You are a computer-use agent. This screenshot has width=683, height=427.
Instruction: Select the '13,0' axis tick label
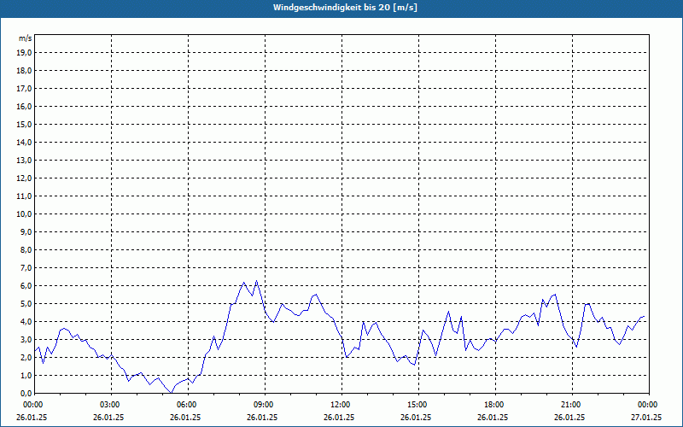pos(24,161)
